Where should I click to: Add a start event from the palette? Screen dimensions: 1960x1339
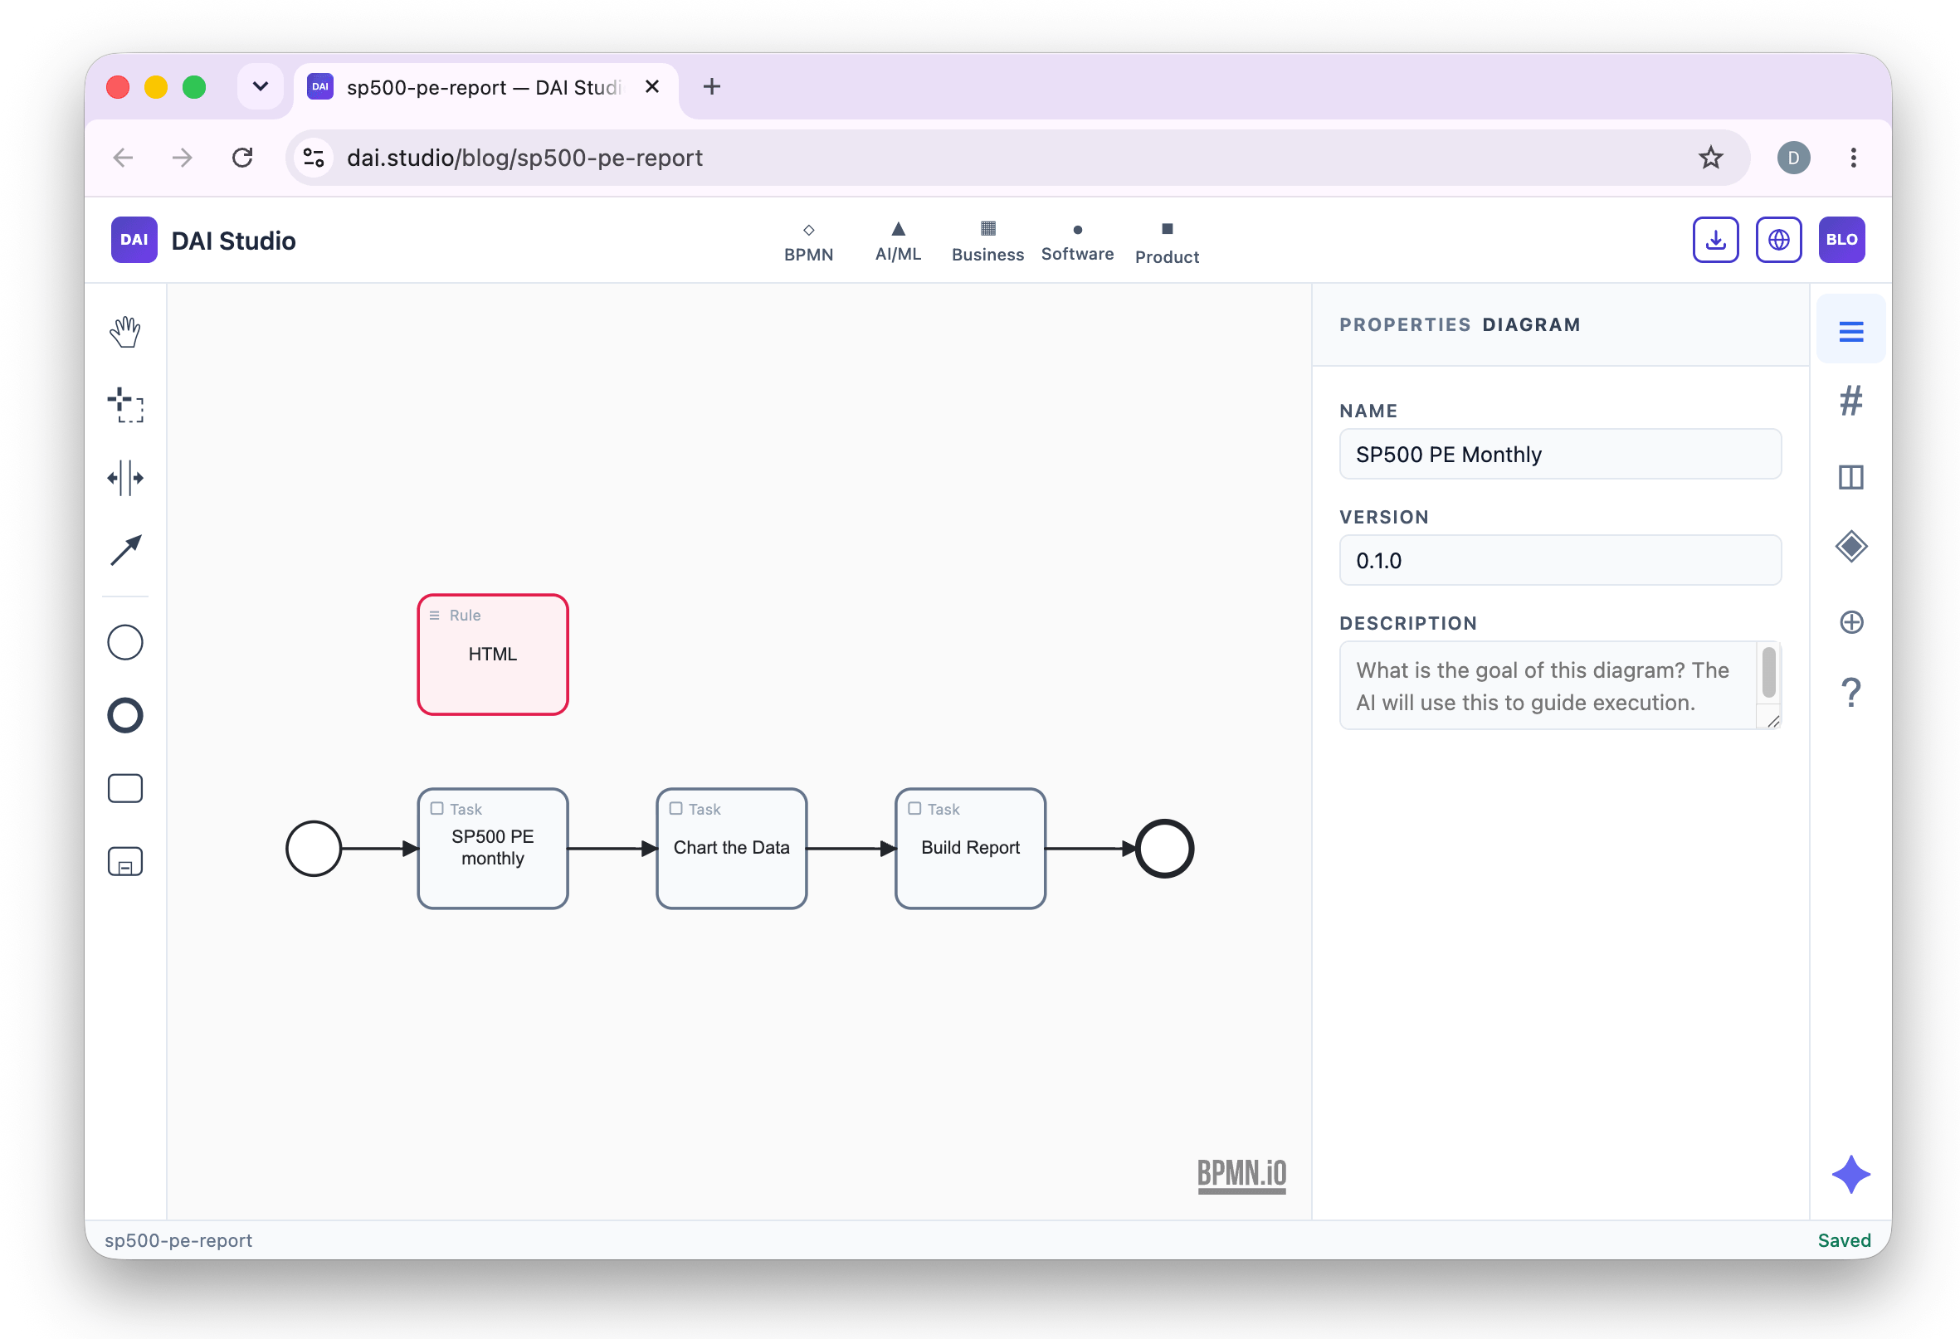(x=124, y=642)
